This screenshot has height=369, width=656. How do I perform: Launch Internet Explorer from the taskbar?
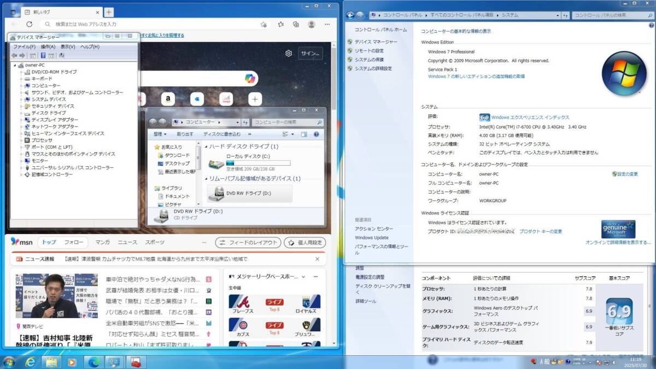tap(31, 362)
